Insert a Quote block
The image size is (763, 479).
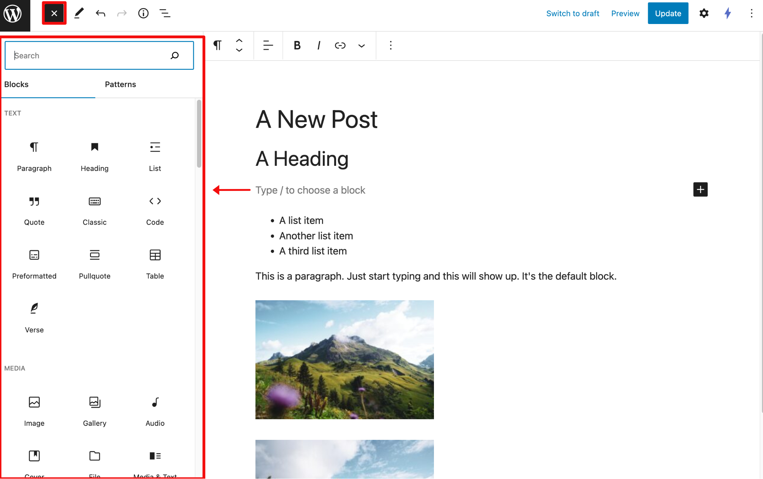click(x=34, y=211)
